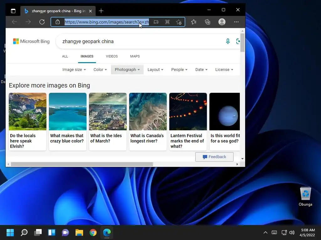Open Edge Collections
Screen dimensions: 321x240
click(x=208, y=22)
